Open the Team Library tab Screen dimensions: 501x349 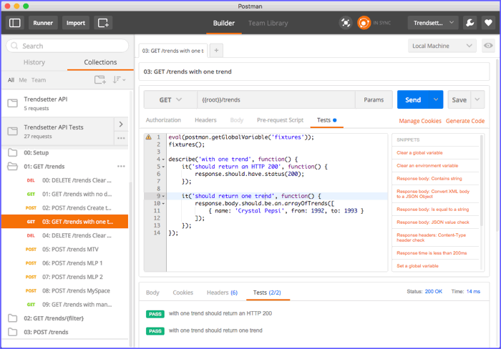[268, 23]
